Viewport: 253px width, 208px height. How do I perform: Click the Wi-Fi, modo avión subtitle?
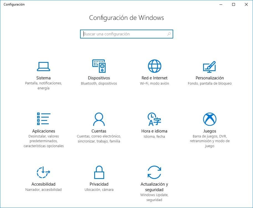pyautogui.click(x=154, y=83)
